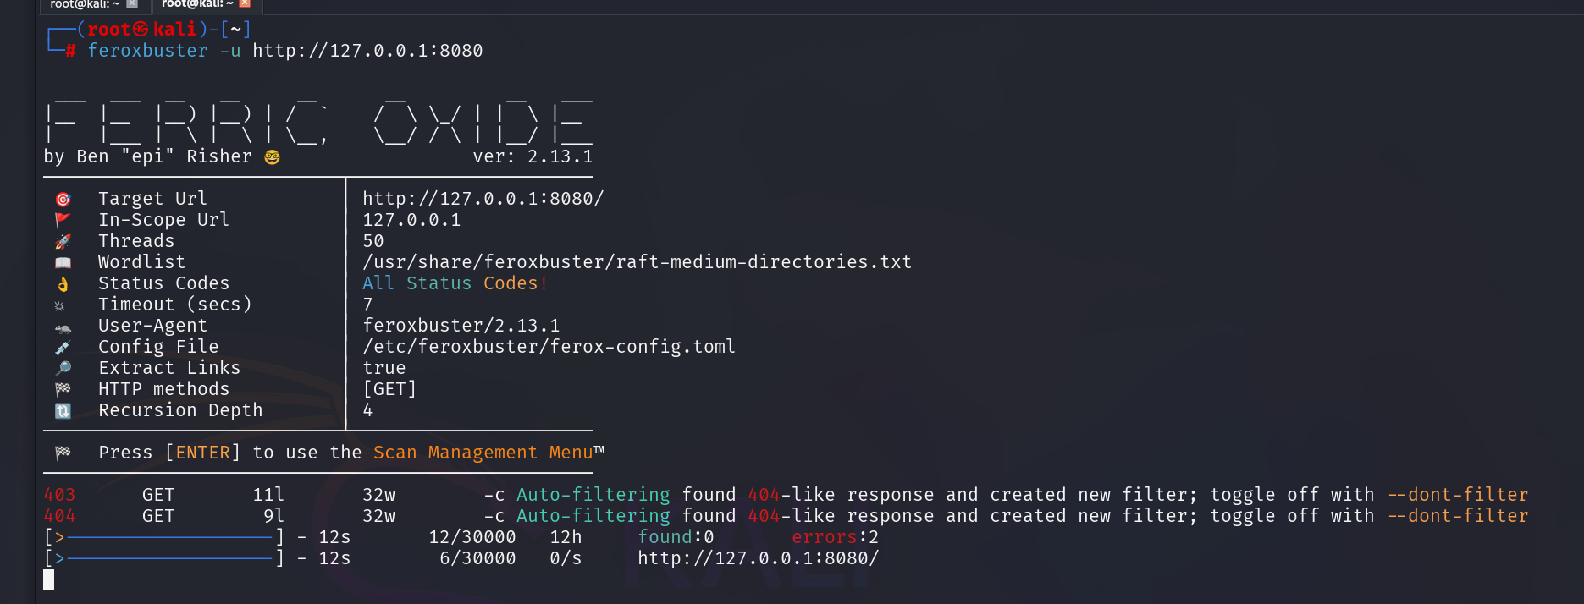
Task: Click the 9l line count
Action: click(x=273, y=516)
